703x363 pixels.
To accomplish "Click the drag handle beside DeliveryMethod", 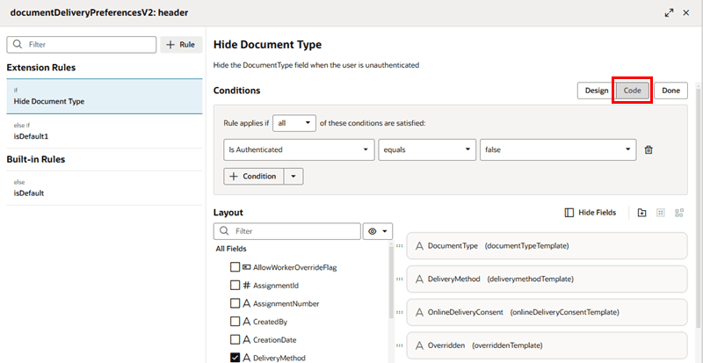I will (400, 280).
